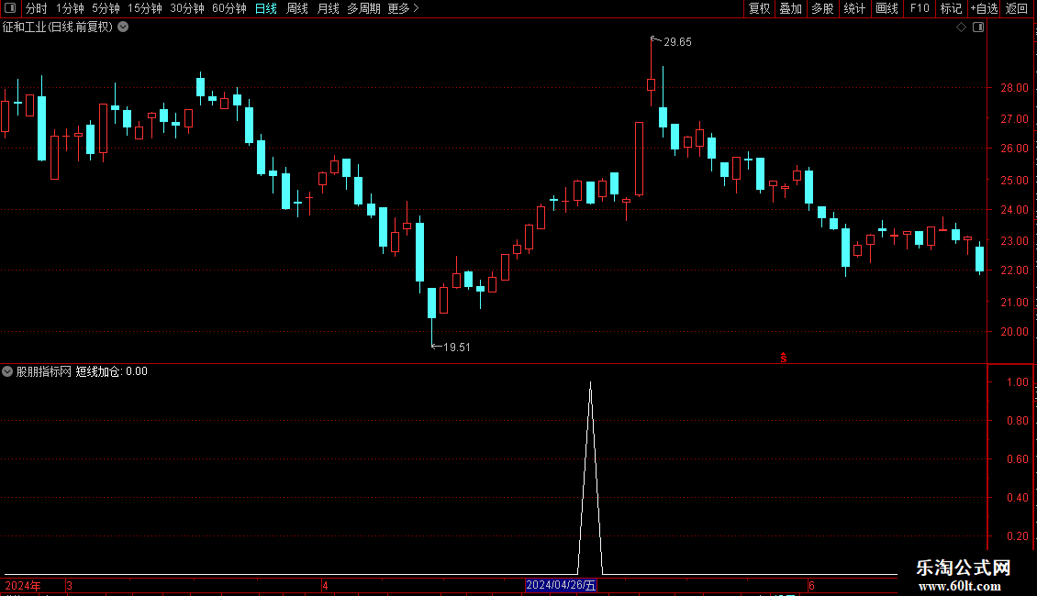Switch to 分时 intraday view

coord(37,8)
